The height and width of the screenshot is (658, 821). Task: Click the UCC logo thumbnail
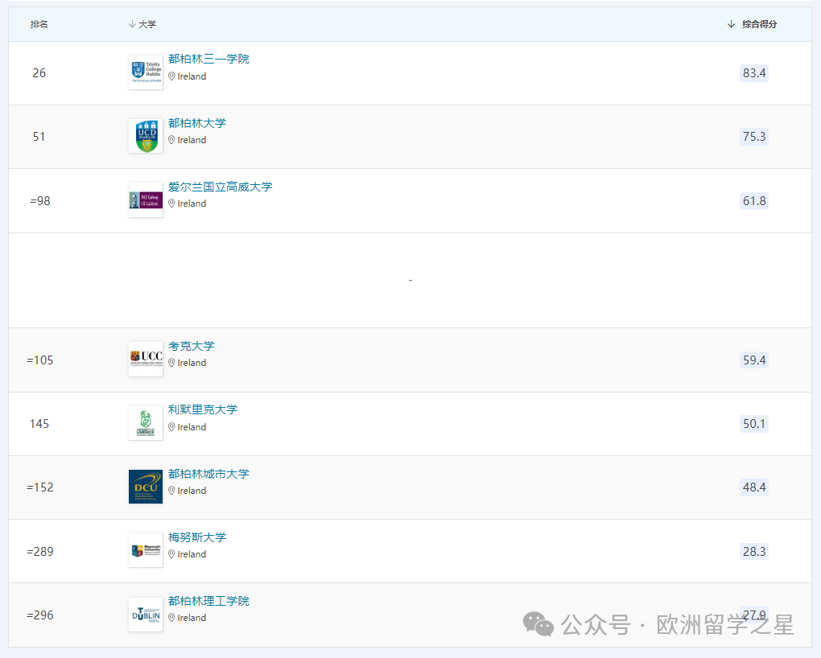tap(146, 359)
